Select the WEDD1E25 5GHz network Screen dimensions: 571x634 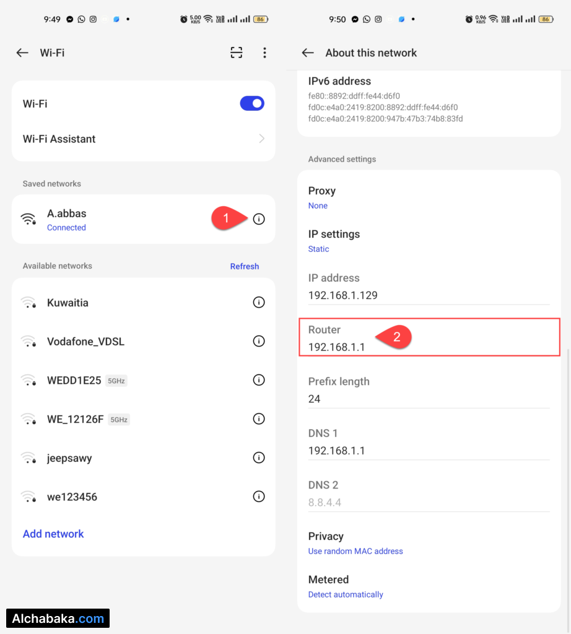click(87, 380)
